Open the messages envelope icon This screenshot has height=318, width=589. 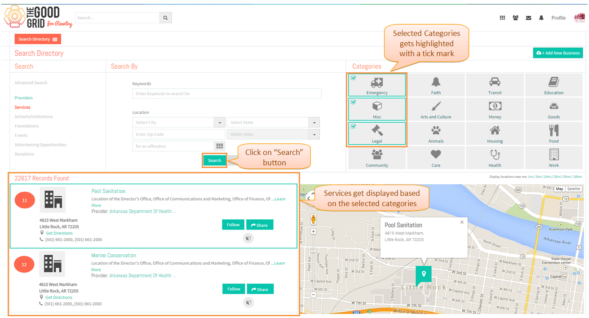[x=528, y=18]
